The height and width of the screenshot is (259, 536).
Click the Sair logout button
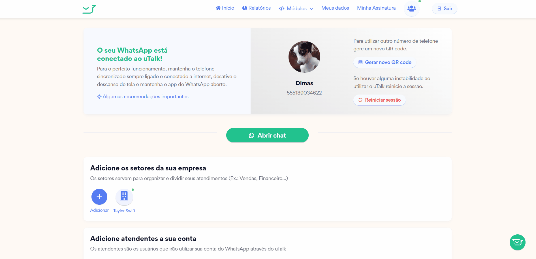pos(445,8)
